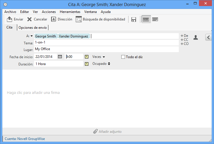214x144 pixels.
Task: Maximize the appointment window
Action: [195, 3]
